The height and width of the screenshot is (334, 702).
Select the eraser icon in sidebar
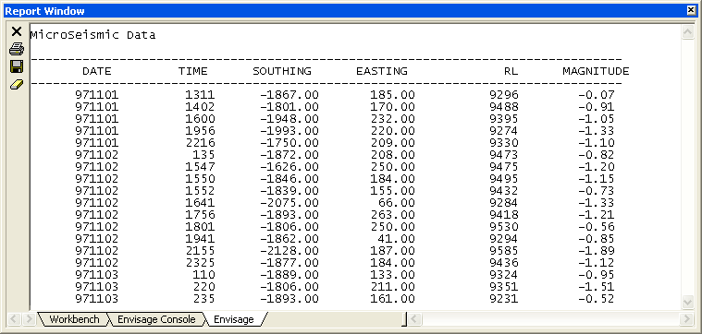click(17, 85)
